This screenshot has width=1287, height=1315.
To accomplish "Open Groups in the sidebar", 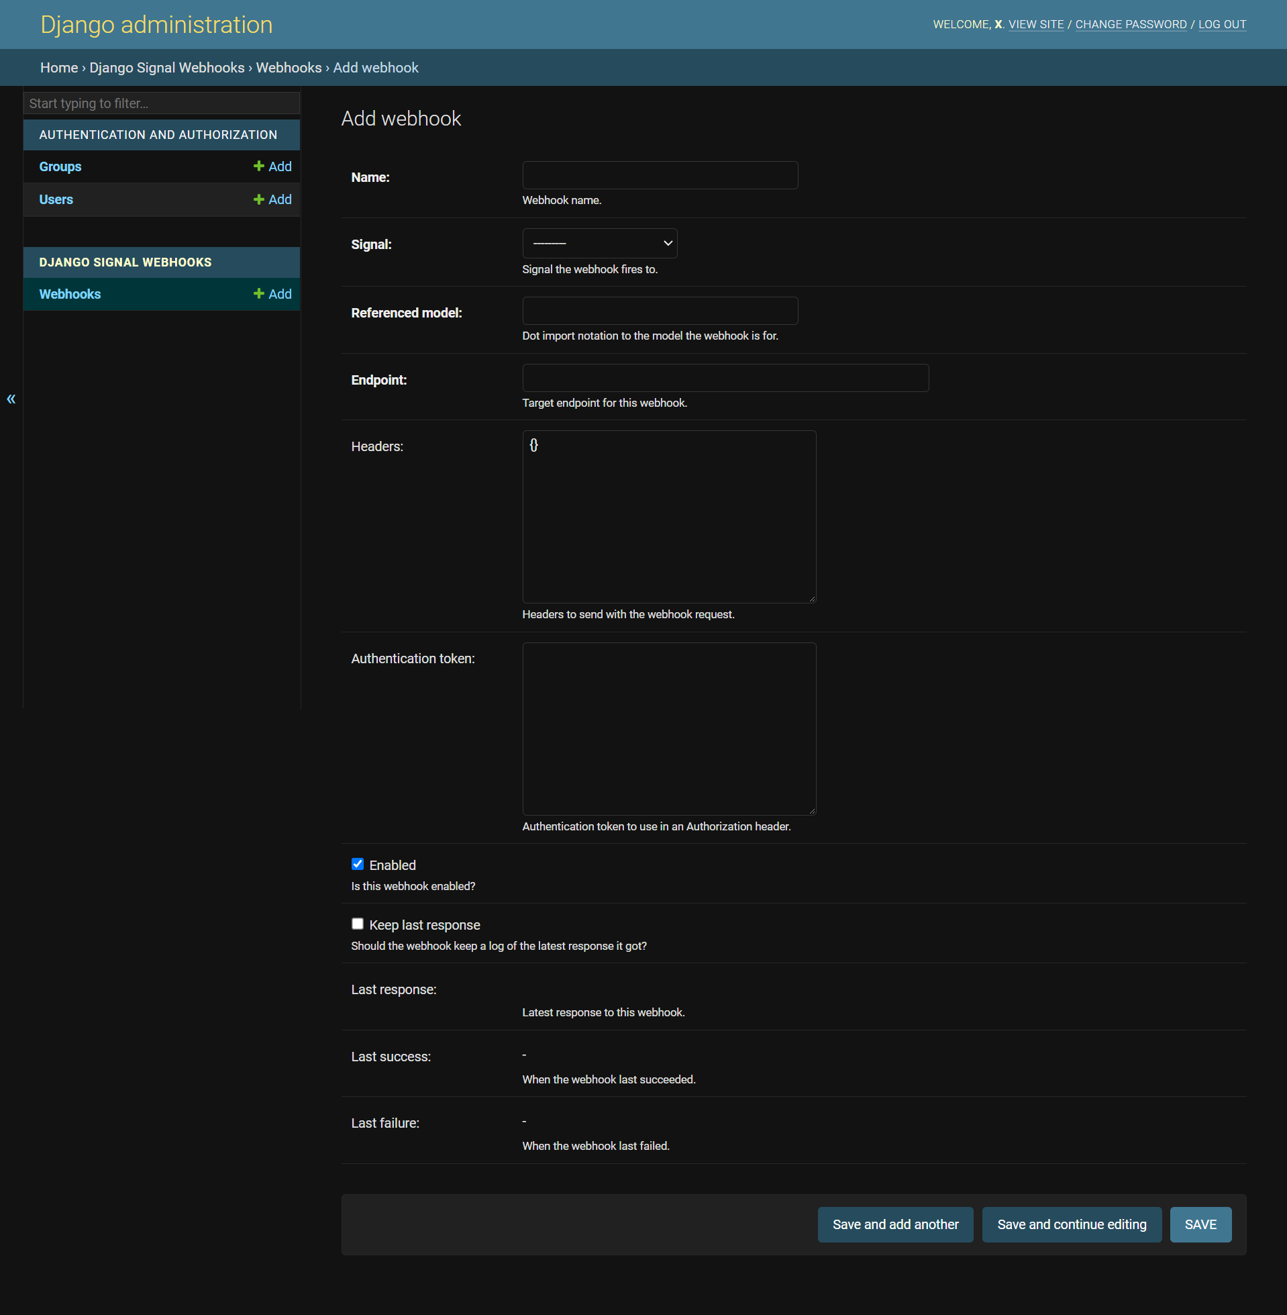I will (60, 166).
